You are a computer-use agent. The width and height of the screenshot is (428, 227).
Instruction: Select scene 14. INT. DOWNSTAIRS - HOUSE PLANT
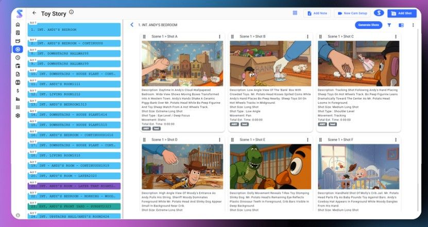click(x=74, y=115)
